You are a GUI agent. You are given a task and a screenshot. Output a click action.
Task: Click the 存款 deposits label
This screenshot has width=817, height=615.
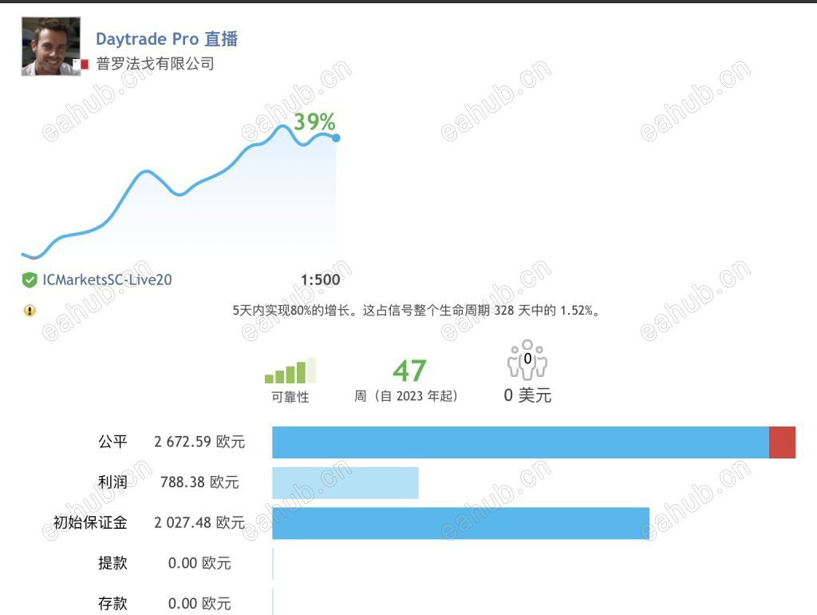(x=112, y=604)
